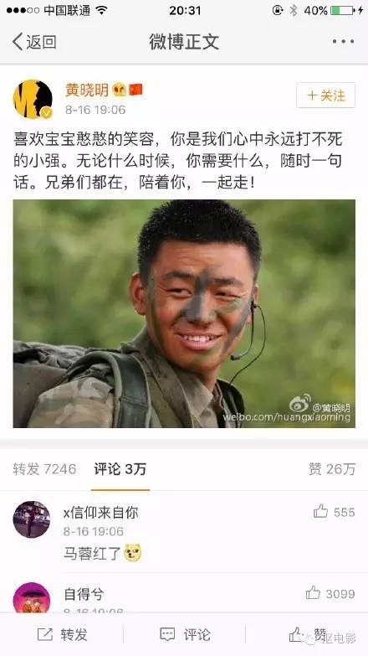Tap the back arrow labeled 返回

tap(34, 42)
